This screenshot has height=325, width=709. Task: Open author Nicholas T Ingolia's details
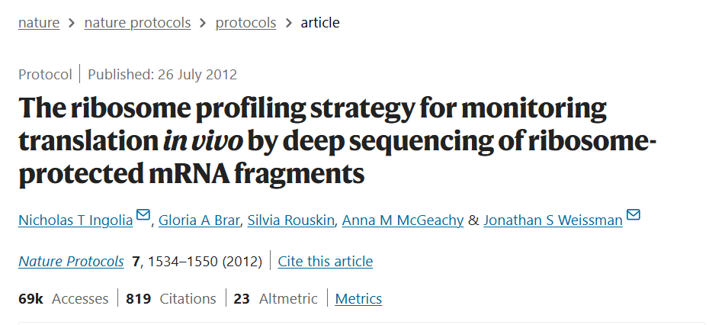[75, 220]
